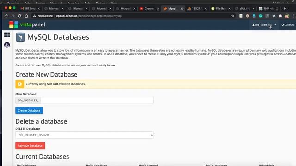Click the MySQL Databases dolphin icon
Screen dimensions: 296x166
(20, 37)
